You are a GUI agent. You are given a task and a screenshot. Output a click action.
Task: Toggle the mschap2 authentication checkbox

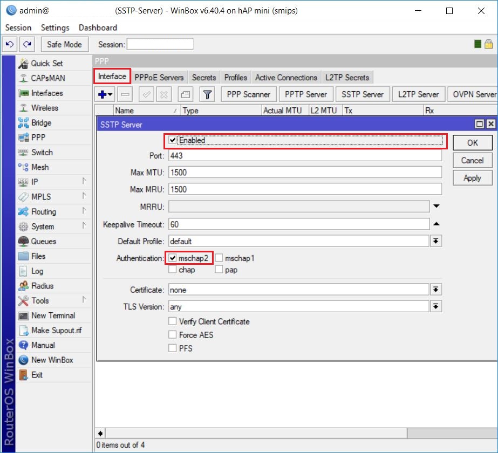pyautogui.click(x=173, y=258)
